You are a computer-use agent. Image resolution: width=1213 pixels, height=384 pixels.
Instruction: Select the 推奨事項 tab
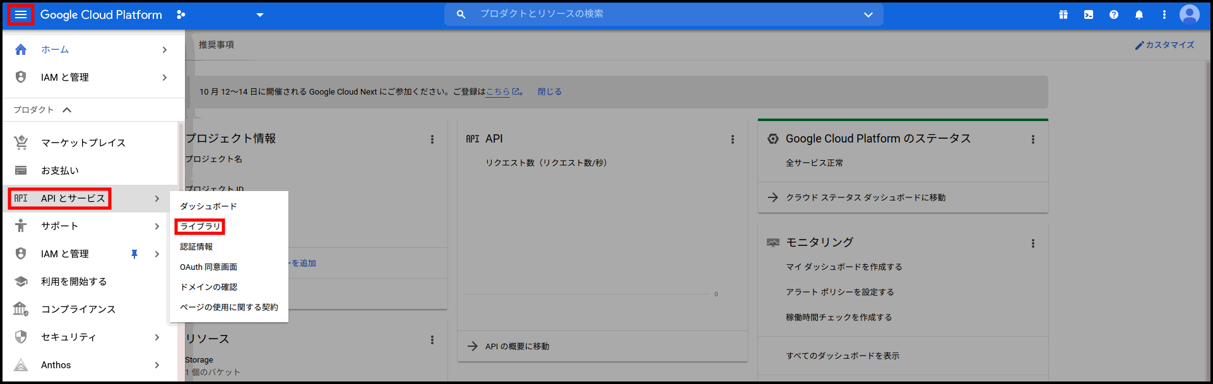(216, 45)
